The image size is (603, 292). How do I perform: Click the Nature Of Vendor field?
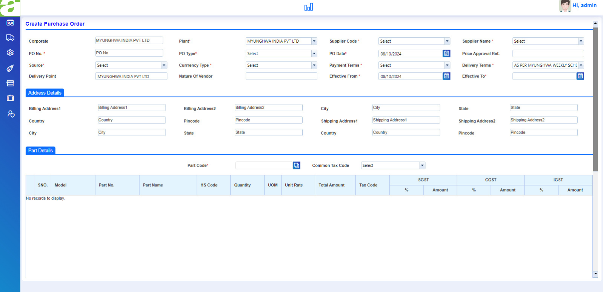(x=282, y=76)
